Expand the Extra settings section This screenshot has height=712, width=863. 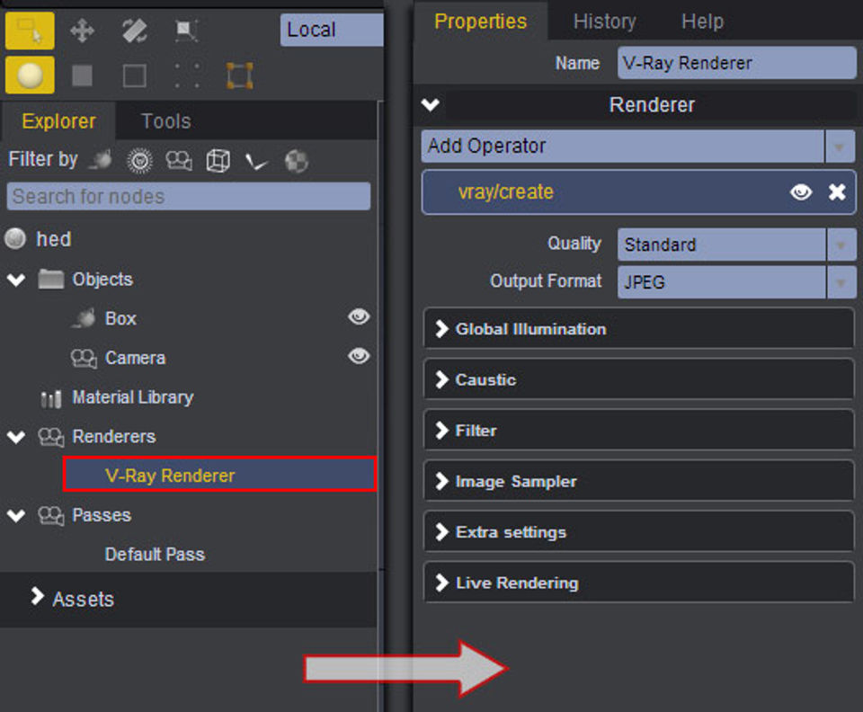pos(638,531)
